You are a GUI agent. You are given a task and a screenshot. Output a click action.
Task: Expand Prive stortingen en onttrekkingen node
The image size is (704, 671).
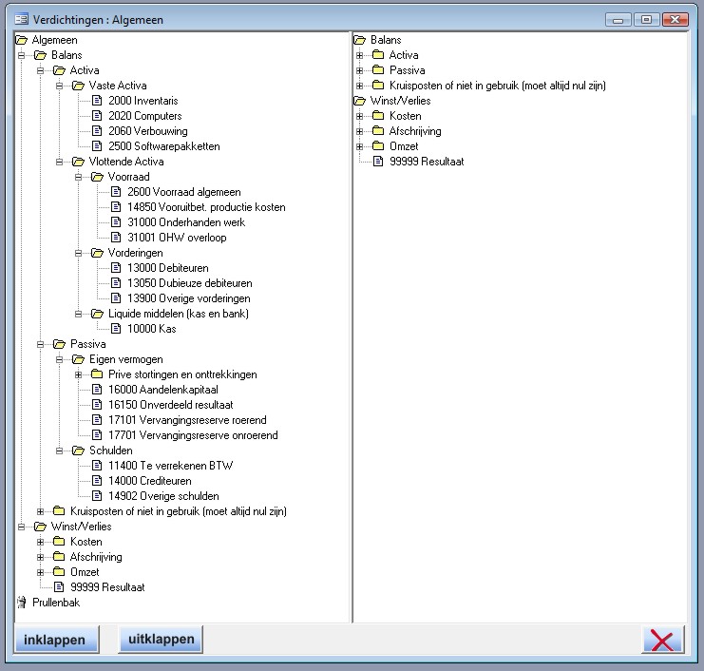coord(78,374)
